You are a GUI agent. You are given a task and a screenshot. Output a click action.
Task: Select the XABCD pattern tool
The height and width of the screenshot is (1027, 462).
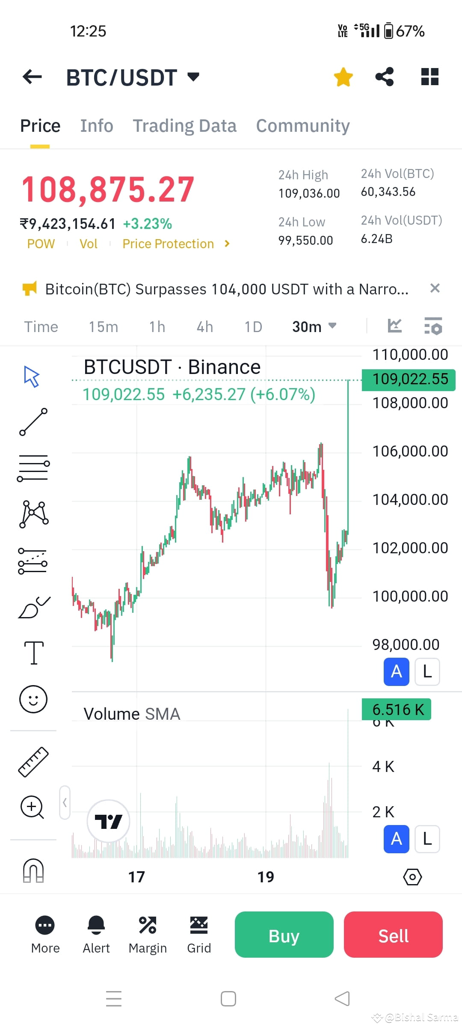click(x=34, y=514)
